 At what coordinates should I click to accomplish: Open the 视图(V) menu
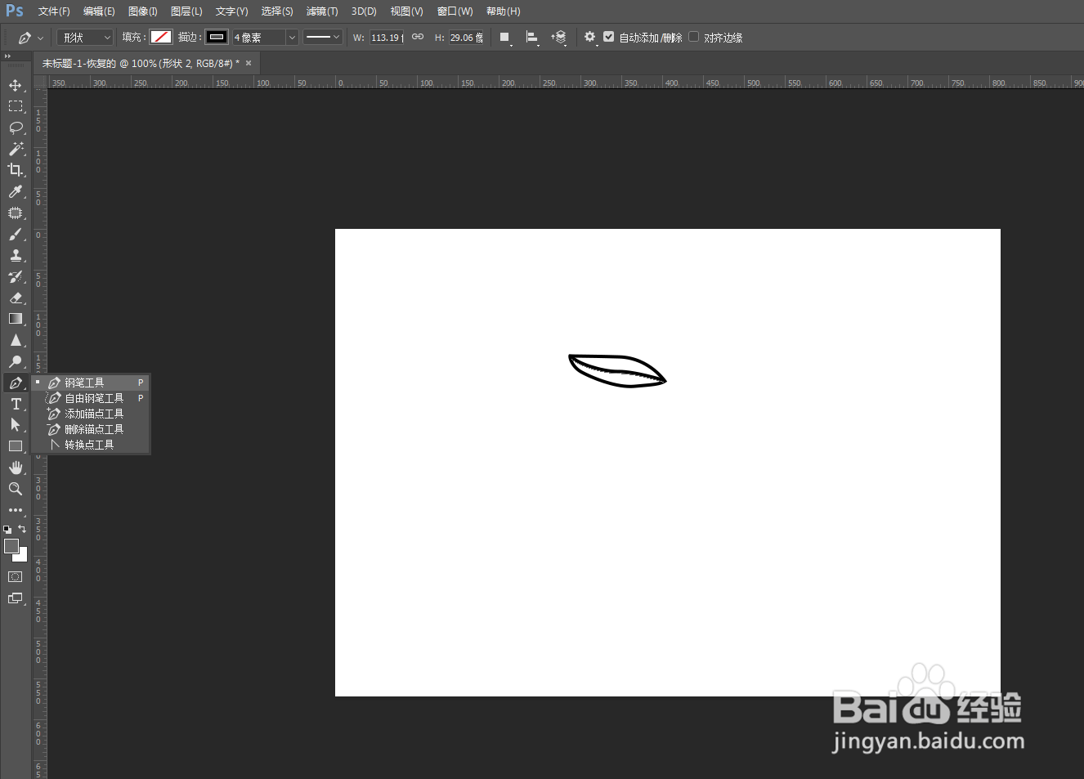coord(406,11)
